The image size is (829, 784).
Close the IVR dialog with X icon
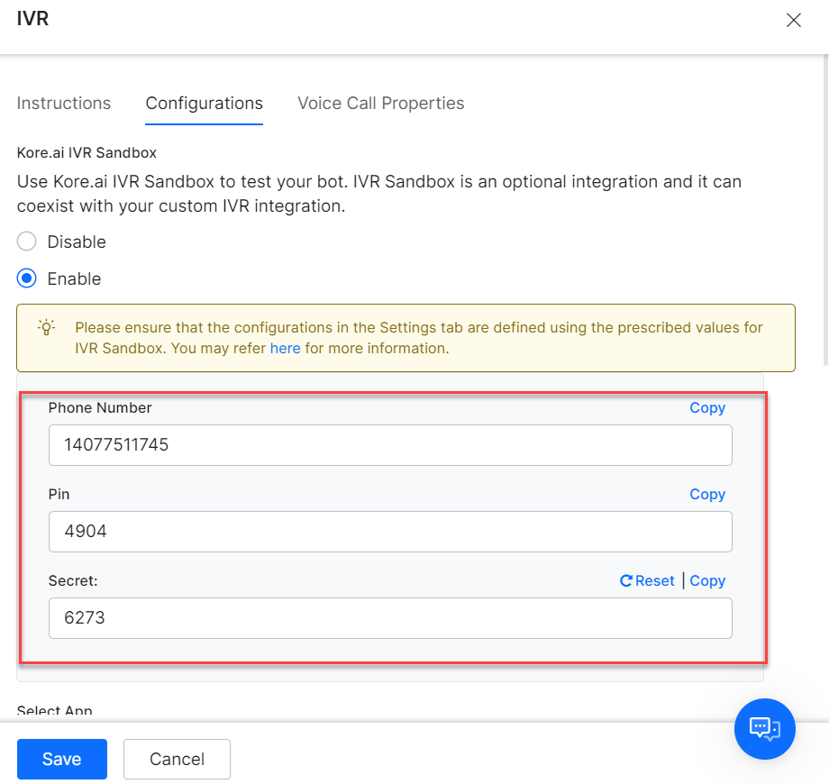[x=794, y=20]
